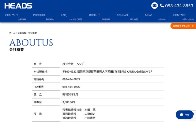
Task: Click the 常務取締役 小田貴裕 line
Action: click(79, 118)
